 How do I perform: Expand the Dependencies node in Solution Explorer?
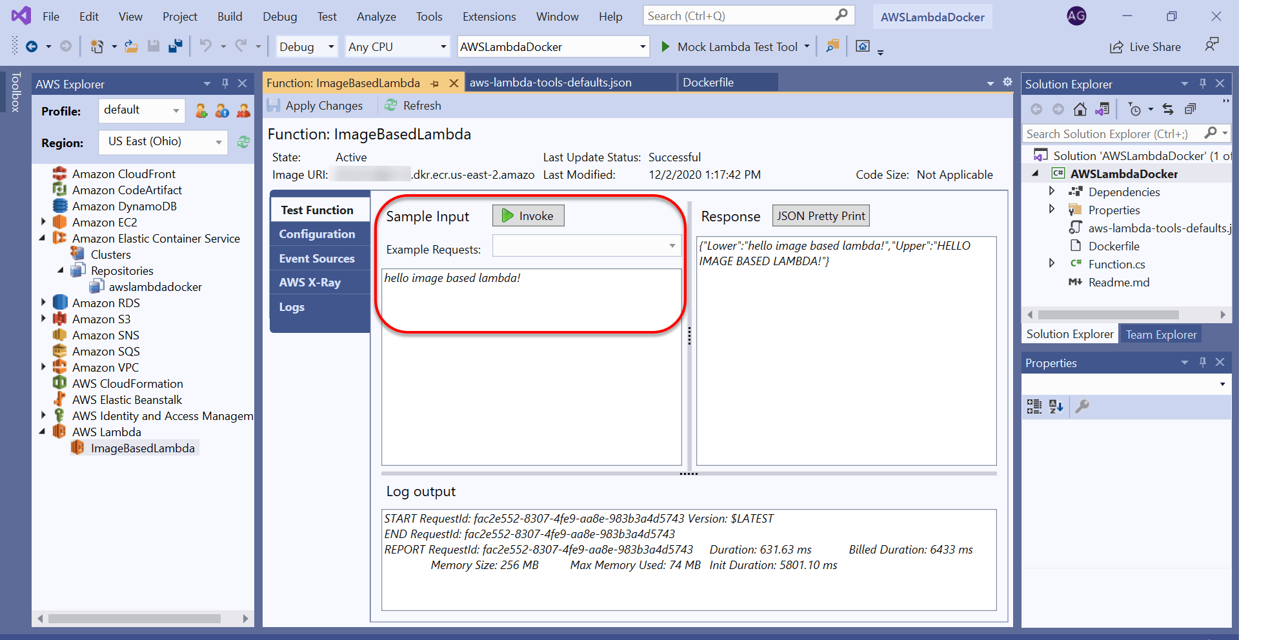(1052, 191)
